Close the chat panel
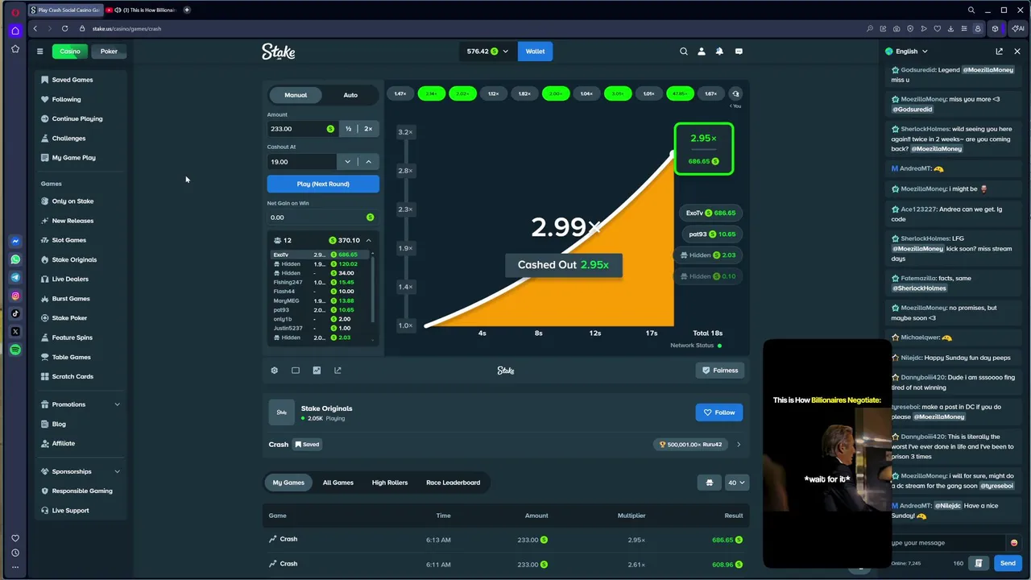The width and height of the screenshot is (1031, 580). point(1017,52)
